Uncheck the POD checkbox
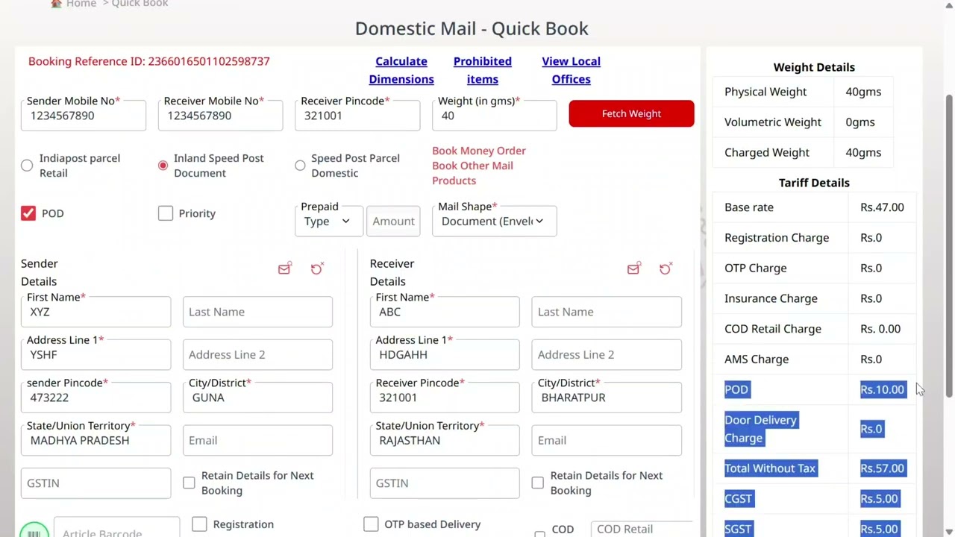 [28, 213]
